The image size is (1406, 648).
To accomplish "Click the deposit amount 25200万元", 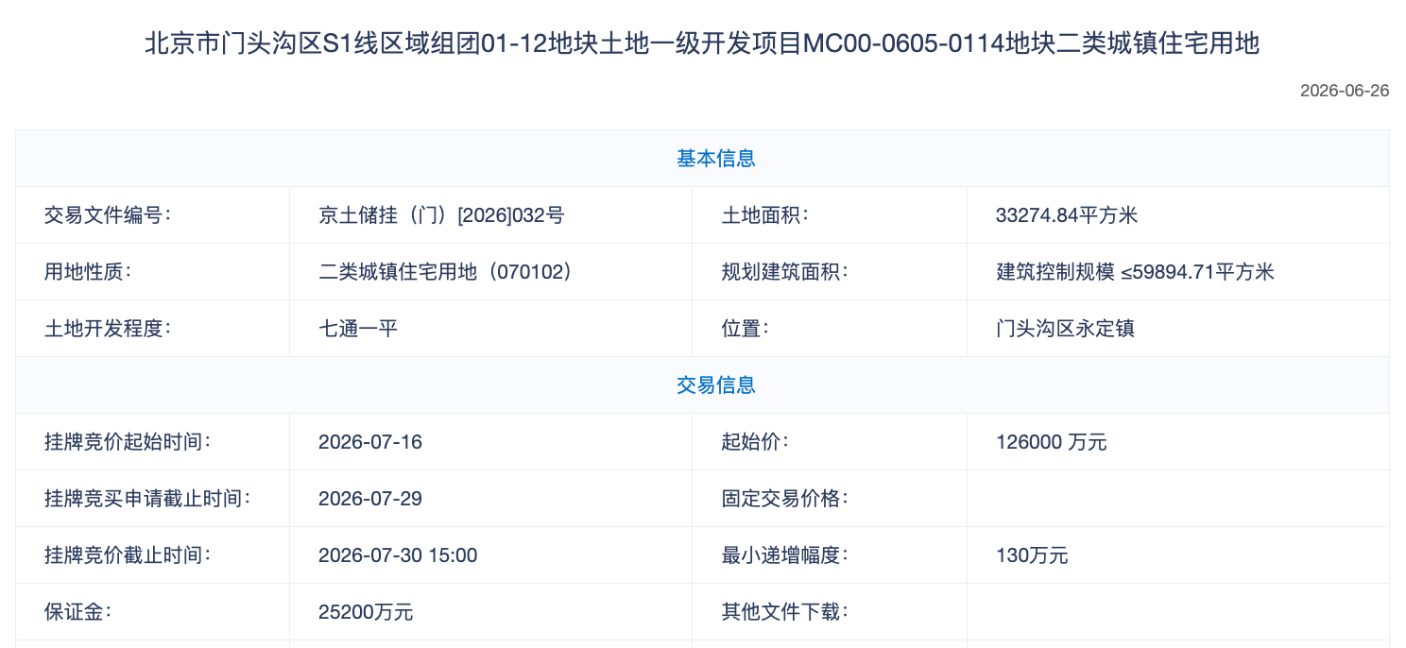I will 366,612.
